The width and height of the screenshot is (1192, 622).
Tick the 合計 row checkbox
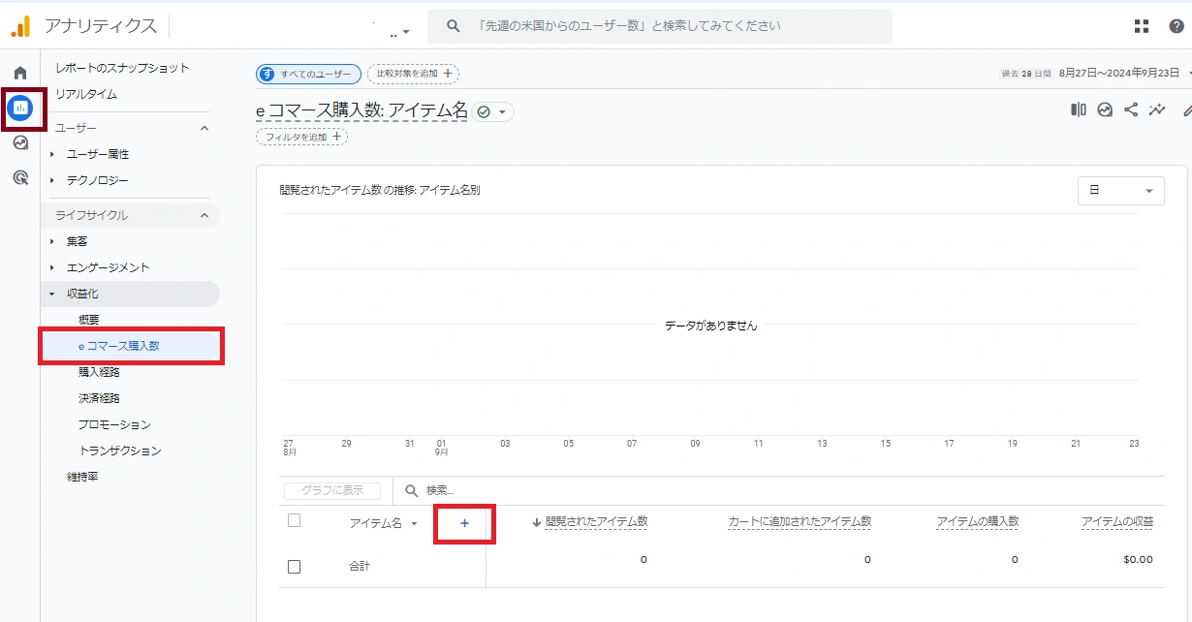[295, 567]
